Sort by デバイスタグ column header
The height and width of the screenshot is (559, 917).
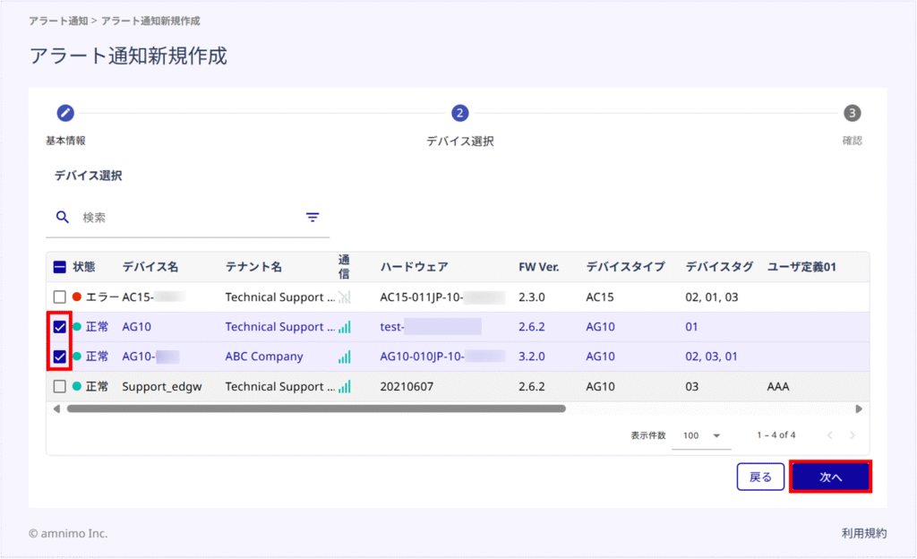coord(719,267)
